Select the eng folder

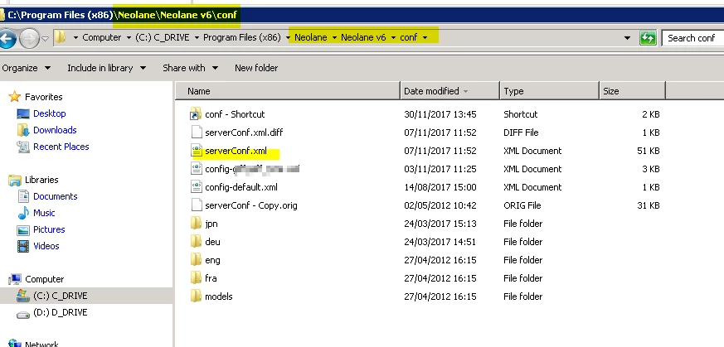pos(212,260)
